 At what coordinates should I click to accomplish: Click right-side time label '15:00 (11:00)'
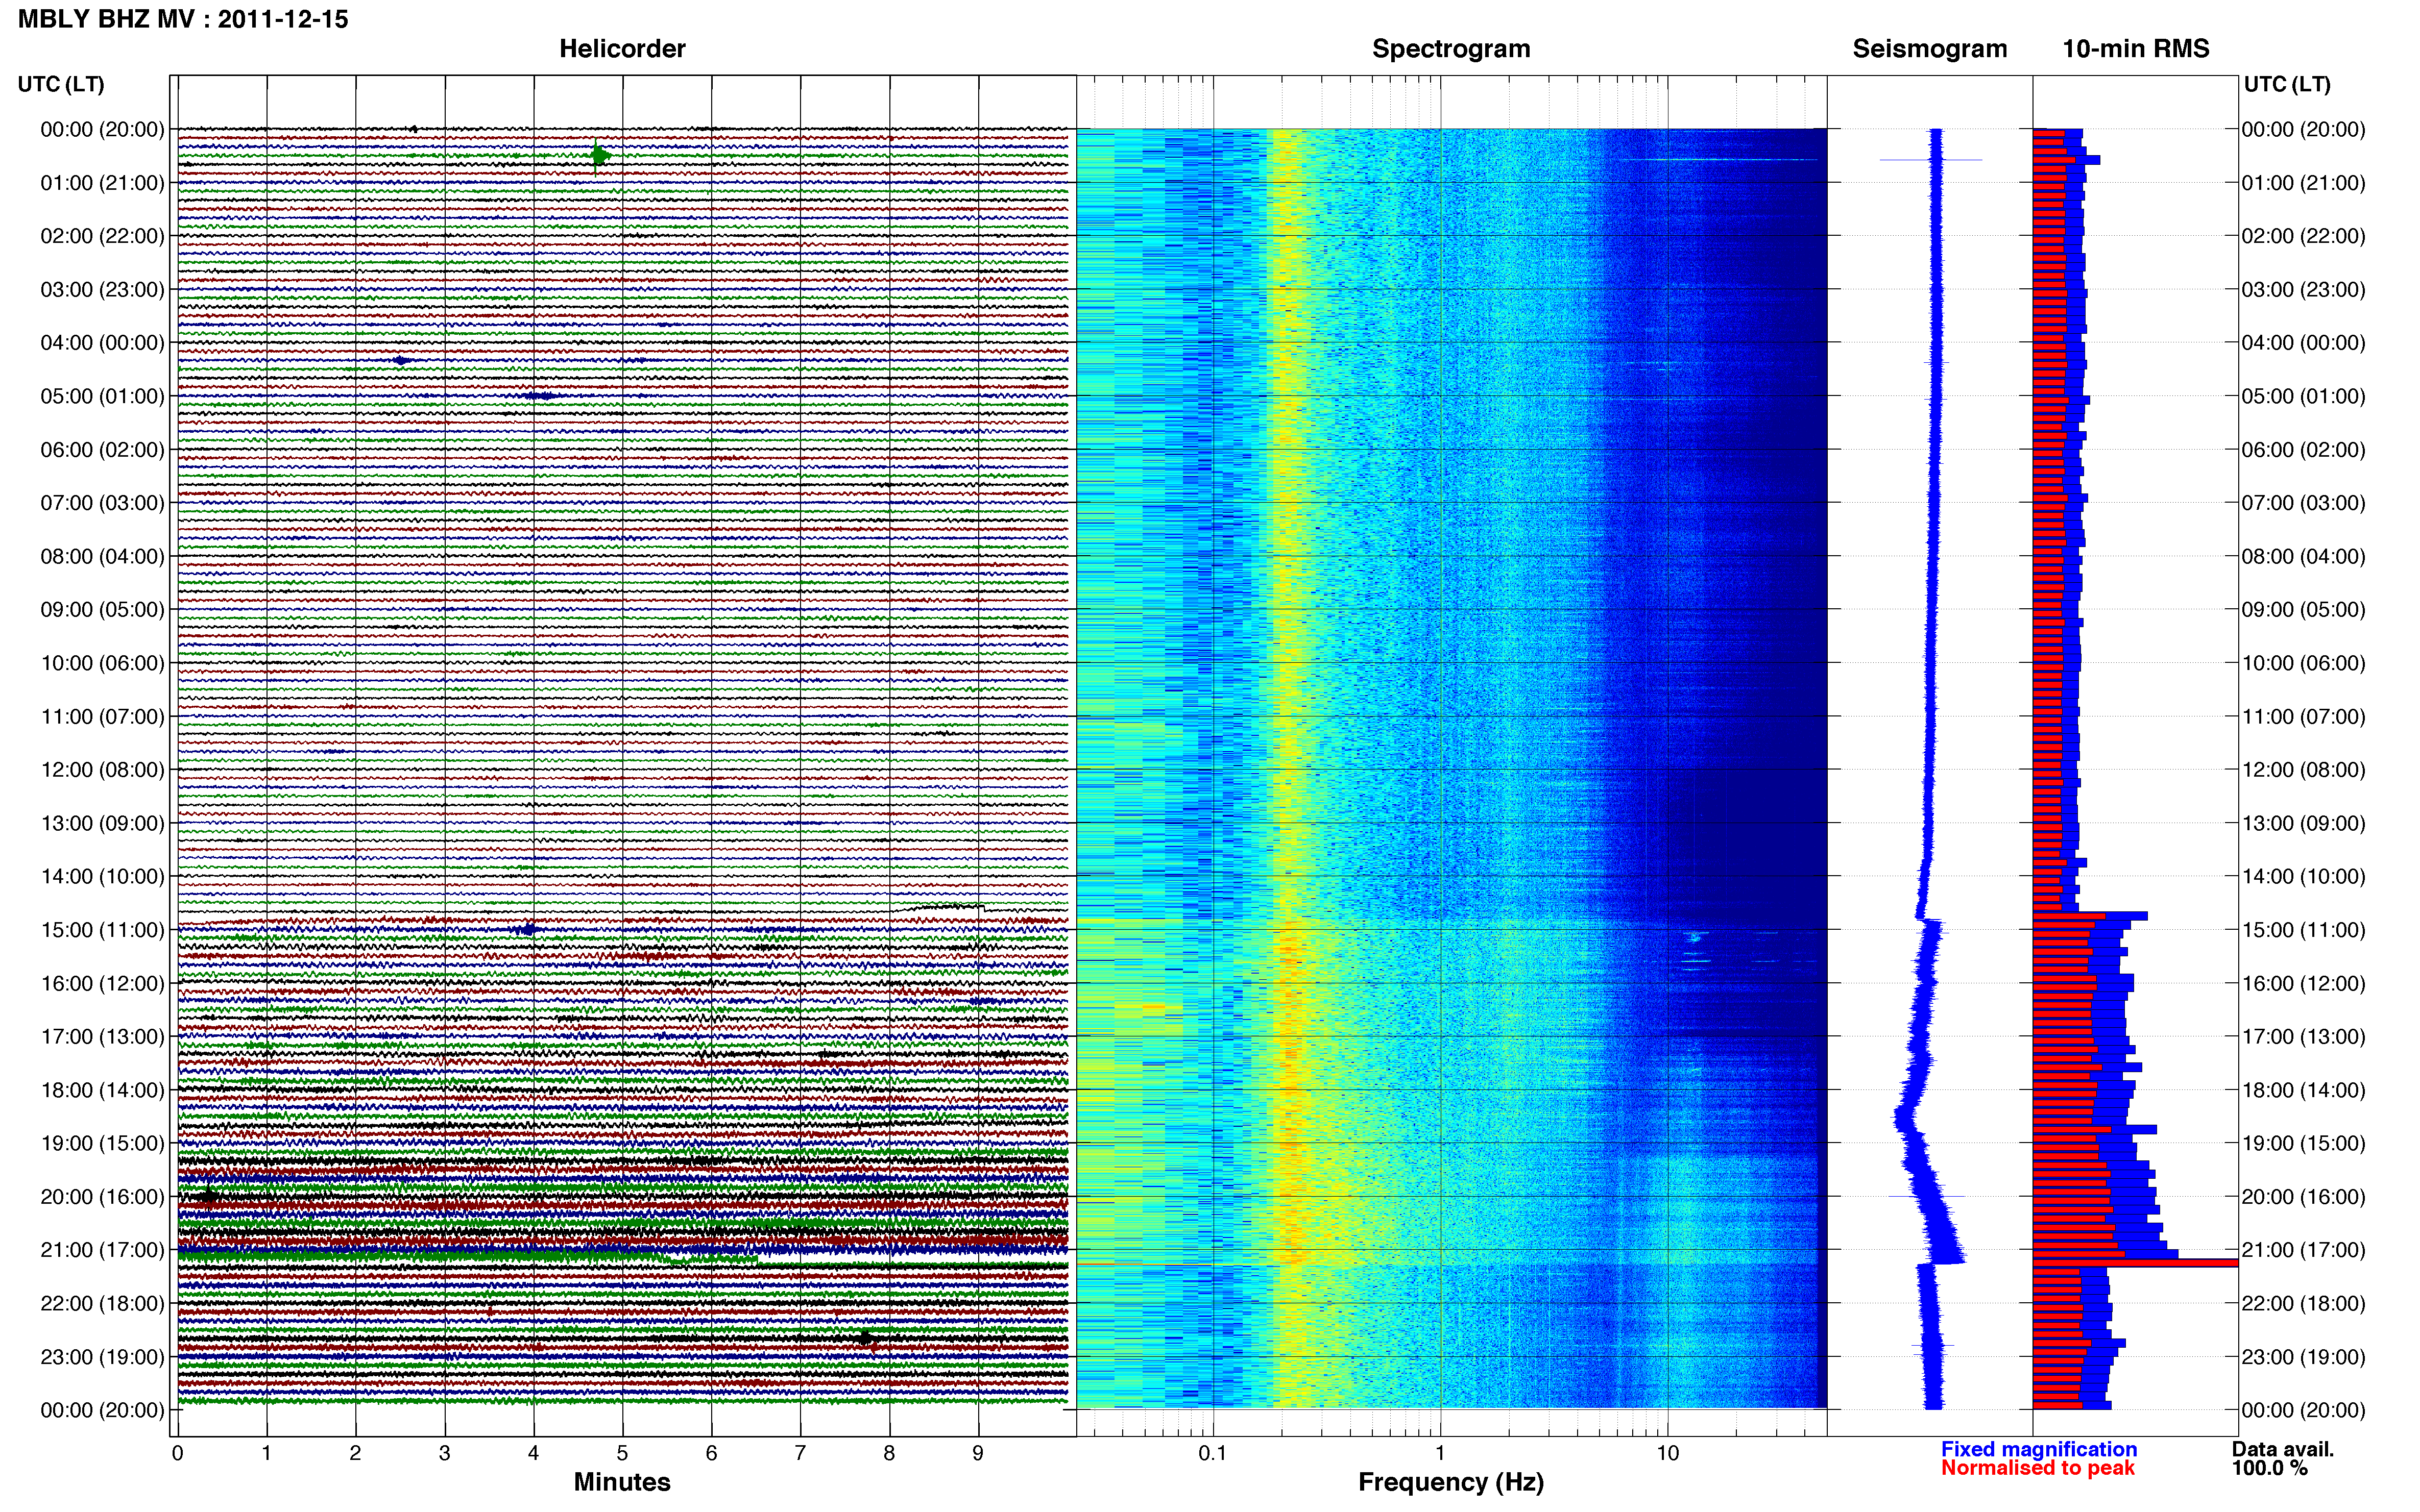(x=2303, y=930)
